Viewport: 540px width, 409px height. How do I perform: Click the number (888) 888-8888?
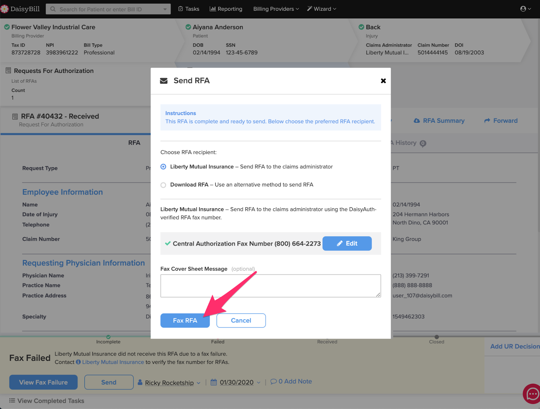pyautogui.click(x=412, y=285)
